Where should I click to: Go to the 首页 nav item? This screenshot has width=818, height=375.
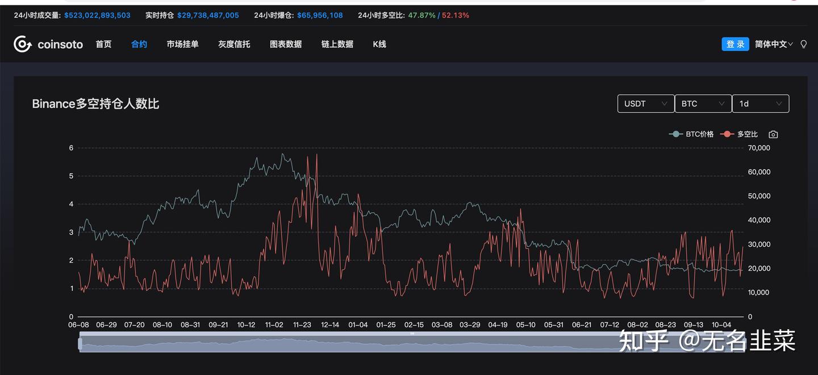pyautogui.click(x=103, y=44)
